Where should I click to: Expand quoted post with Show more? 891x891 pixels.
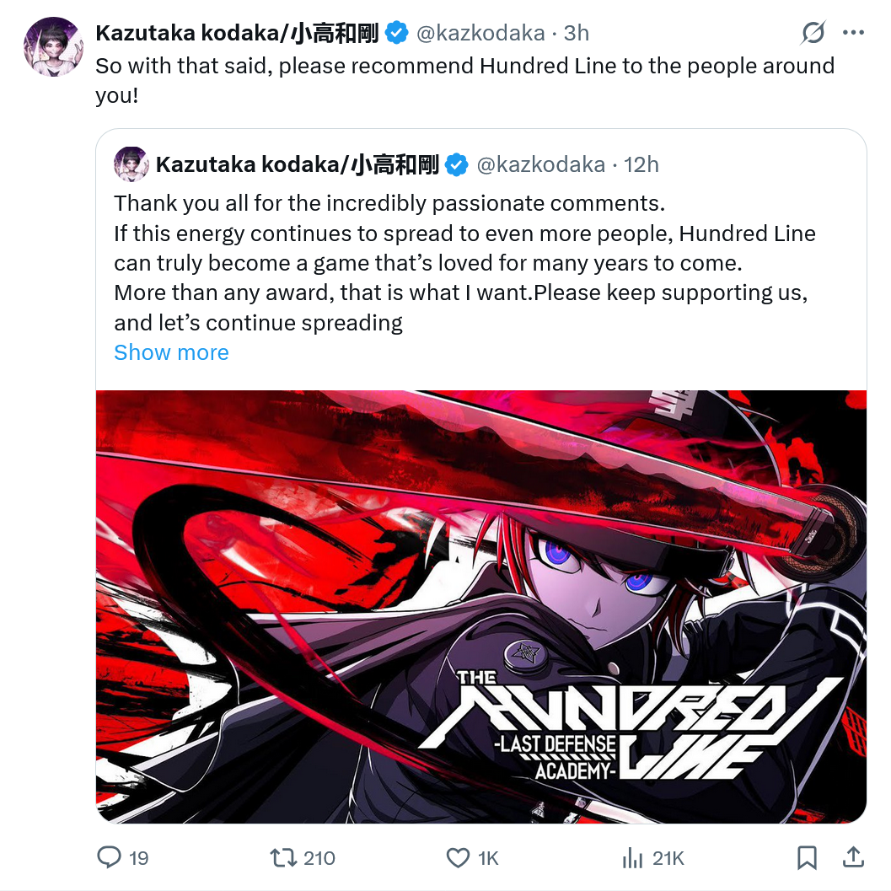(171, 352)
